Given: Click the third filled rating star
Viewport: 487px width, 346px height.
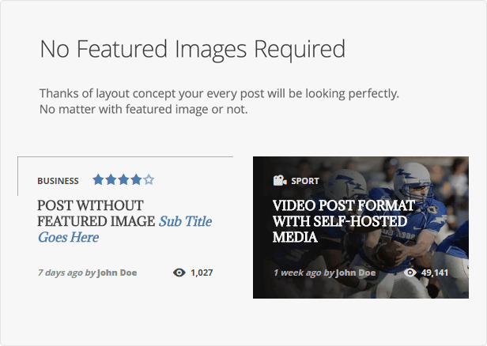Looking at the screenshot, I should (123, 179).
